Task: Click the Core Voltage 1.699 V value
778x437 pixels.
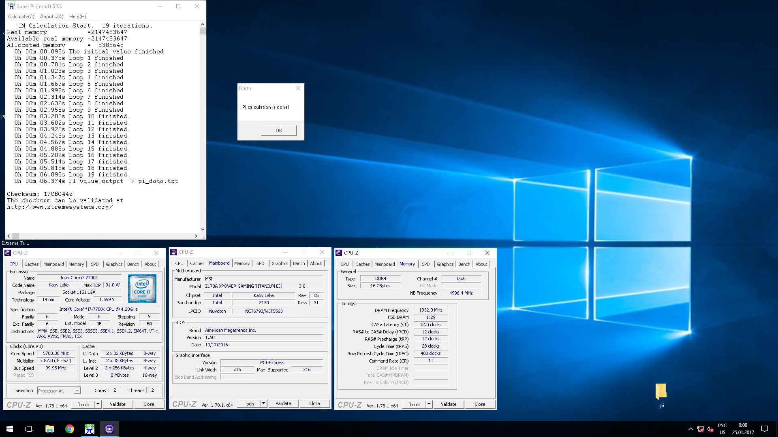Action: click(x=107, y=299)
